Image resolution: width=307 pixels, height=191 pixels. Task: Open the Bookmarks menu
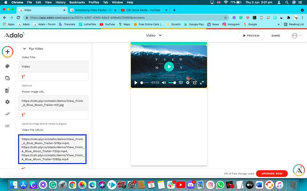(x=77, y=2)
